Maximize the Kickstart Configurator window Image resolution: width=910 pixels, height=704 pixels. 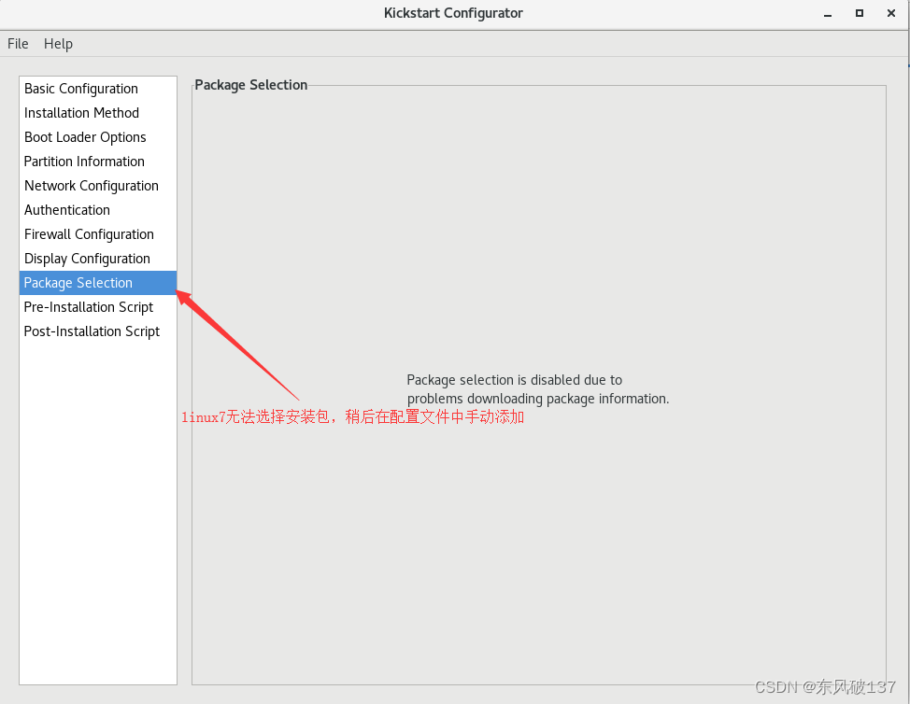(x=859, y=13)
